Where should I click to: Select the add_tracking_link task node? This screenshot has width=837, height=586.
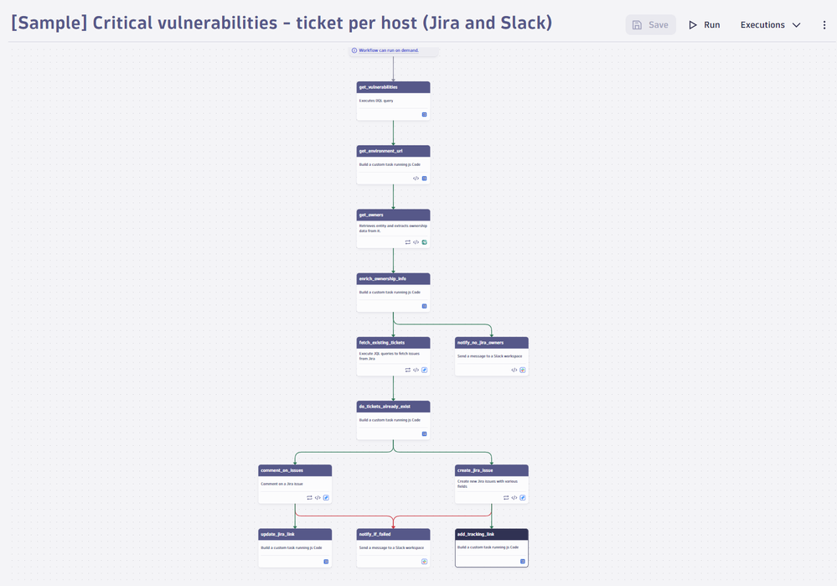(x=492, y=547)
